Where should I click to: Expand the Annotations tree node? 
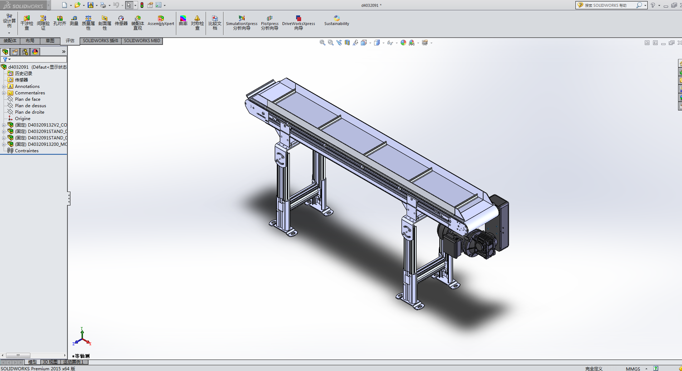tap(4, 86)
